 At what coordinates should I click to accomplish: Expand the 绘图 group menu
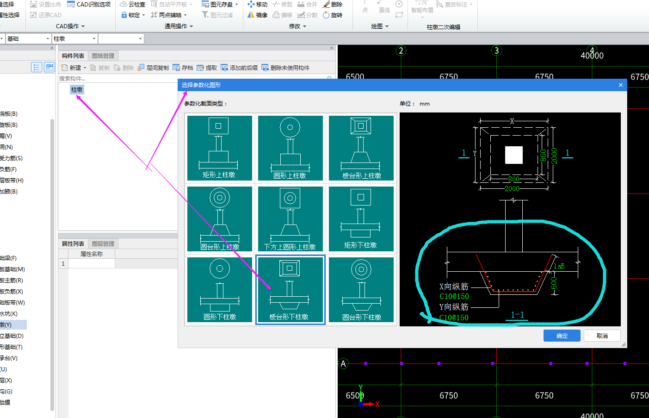(380, 26)
